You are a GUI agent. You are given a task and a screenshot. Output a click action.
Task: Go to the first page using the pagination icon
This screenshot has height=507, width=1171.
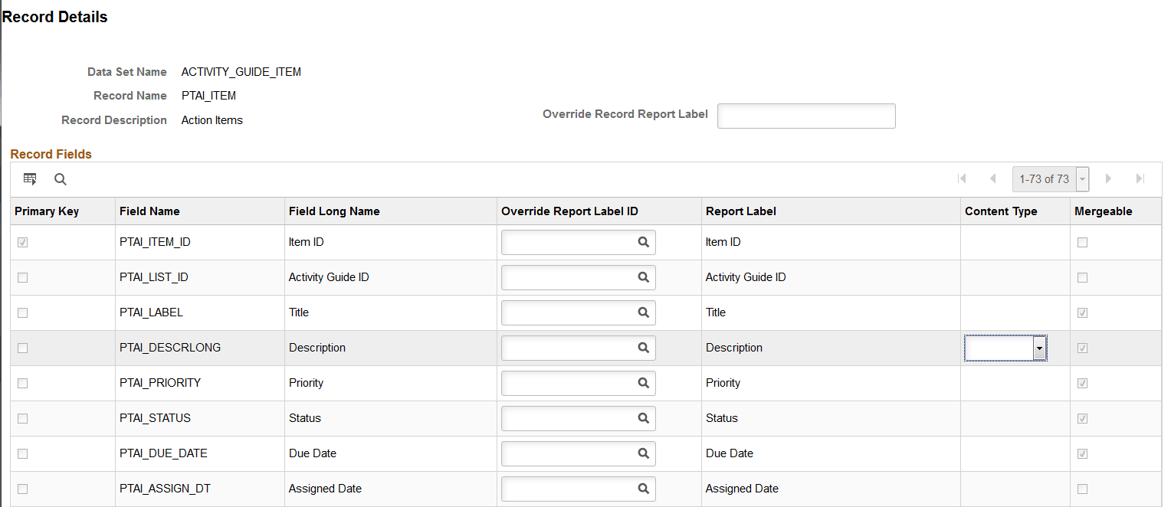coord(963,178)
